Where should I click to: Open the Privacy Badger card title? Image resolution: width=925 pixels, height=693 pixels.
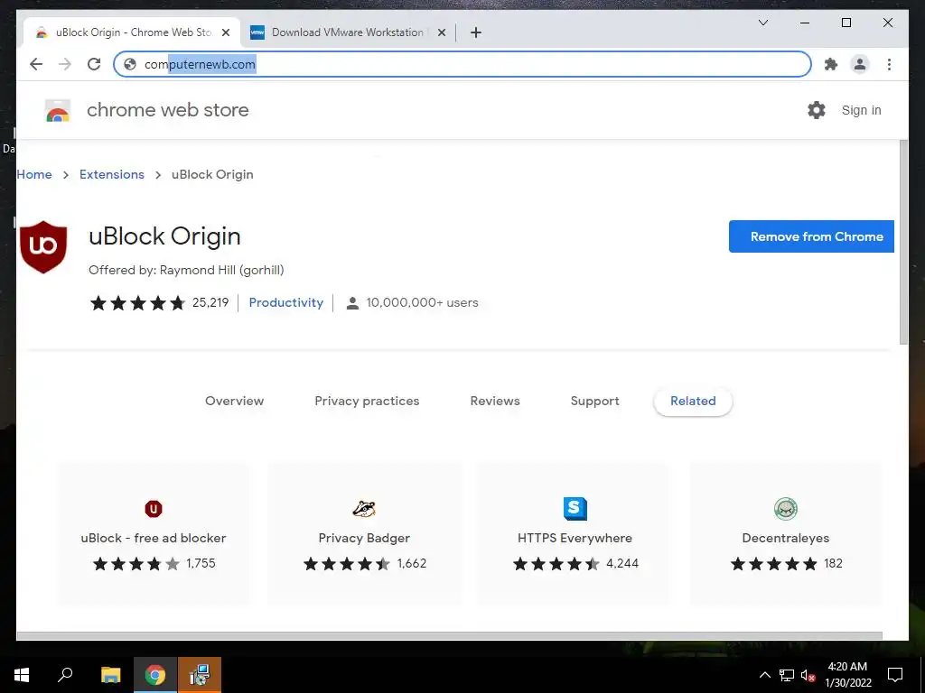[x=364, y=538]
